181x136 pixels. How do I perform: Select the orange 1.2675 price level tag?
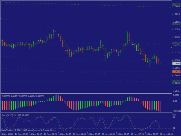[x=176, y=72]
